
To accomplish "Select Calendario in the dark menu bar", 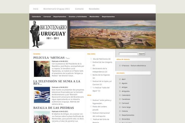I will pyautogui.click(x=36, y=17).
